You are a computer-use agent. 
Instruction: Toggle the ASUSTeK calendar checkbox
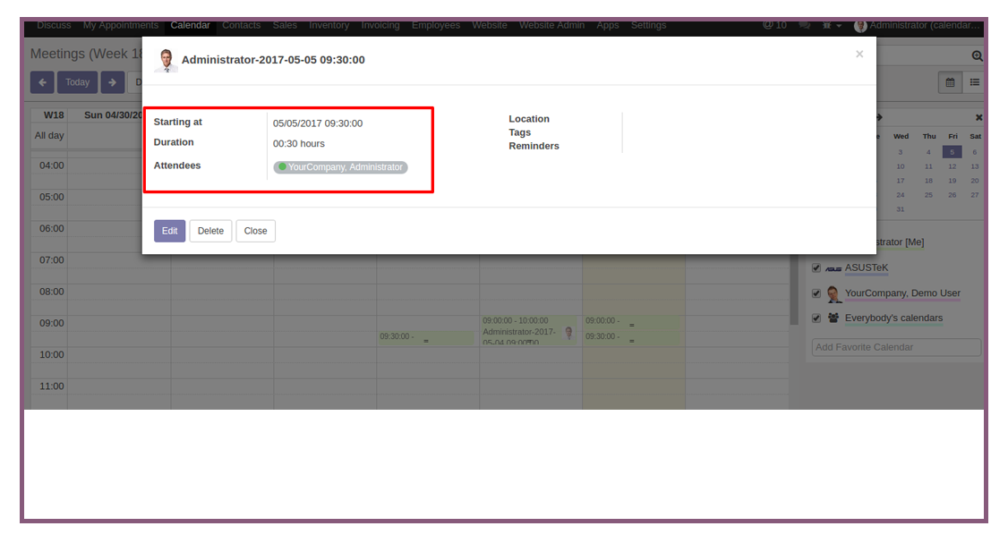(816, 268)
